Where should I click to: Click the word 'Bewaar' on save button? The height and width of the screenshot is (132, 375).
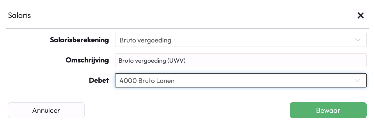pos(328,110)
